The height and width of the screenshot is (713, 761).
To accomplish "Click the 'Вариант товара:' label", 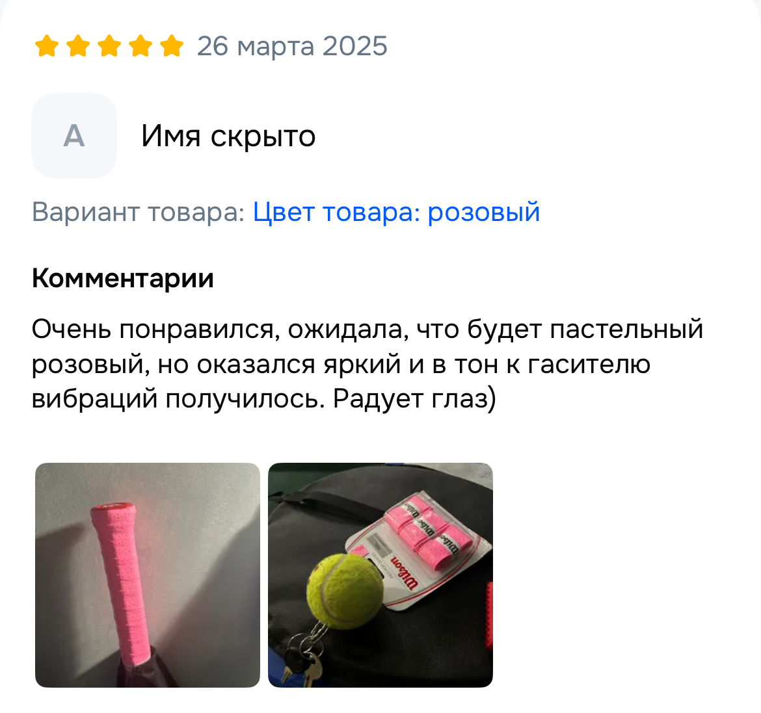I will pos(139,212).
